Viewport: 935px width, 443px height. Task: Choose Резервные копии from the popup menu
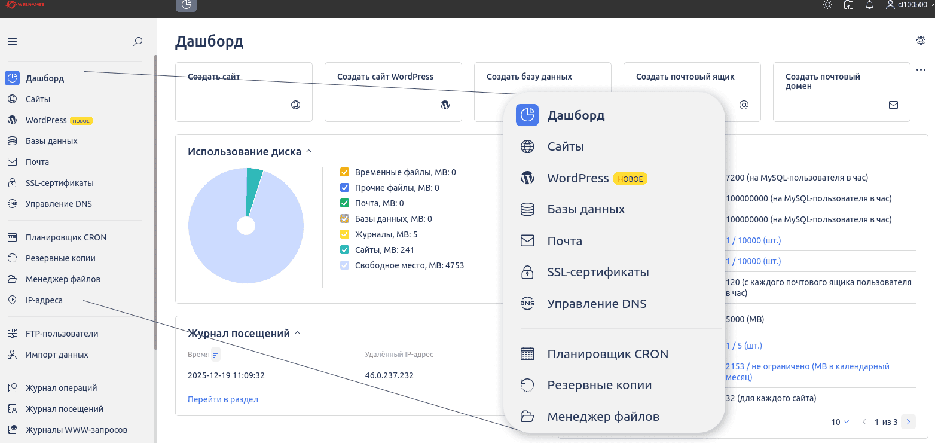click(x=599, y=384)
